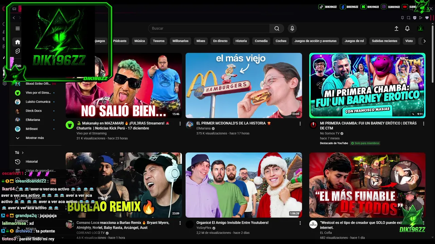435x244 pixels.
Task: Show more category chips with right arrow
Action: coord(424,41)
